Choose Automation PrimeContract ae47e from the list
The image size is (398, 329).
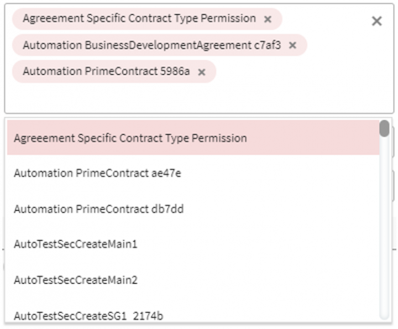[97, 173]
